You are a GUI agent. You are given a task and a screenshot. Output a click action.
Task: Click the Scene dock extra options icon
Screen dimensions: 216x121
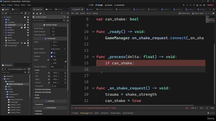pos(29,13)
